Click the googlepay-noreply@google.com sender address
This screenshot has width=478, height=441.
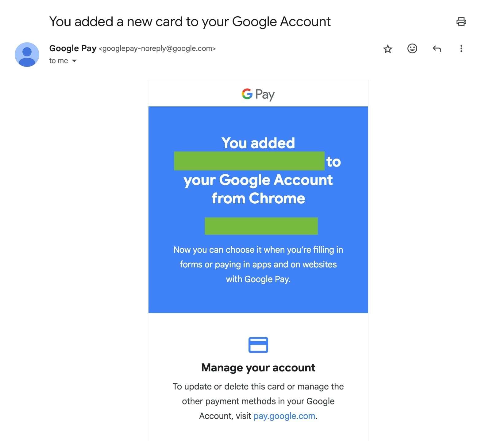(157, 48)
